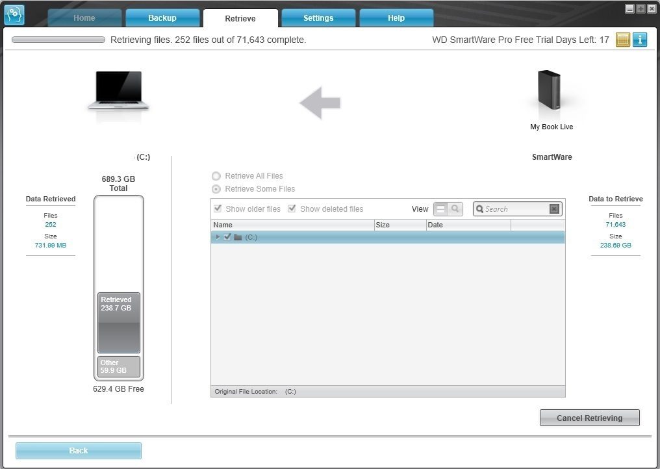Uncheck the (C:) folder checkbox

click(228, 236)
